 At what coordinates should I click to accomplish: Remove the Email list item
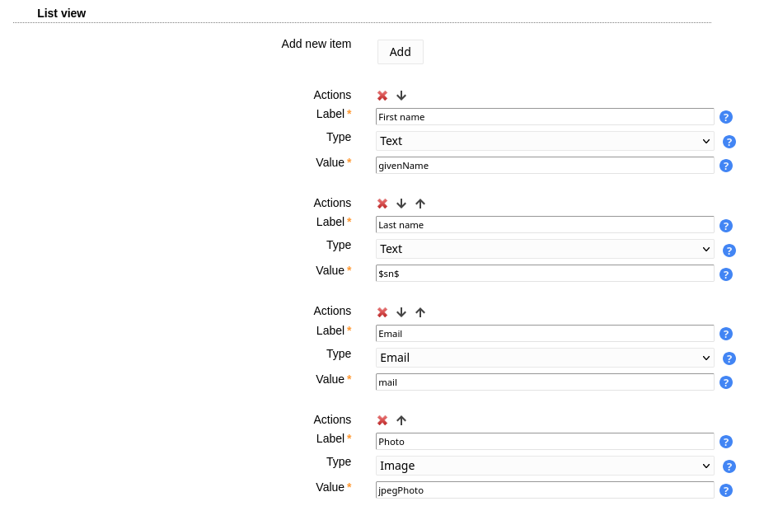382,312
